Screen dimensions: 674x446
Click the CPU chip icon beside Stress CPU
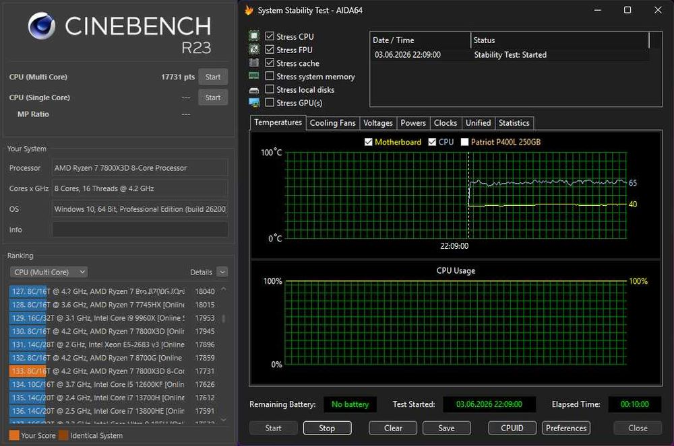(254, 36)
